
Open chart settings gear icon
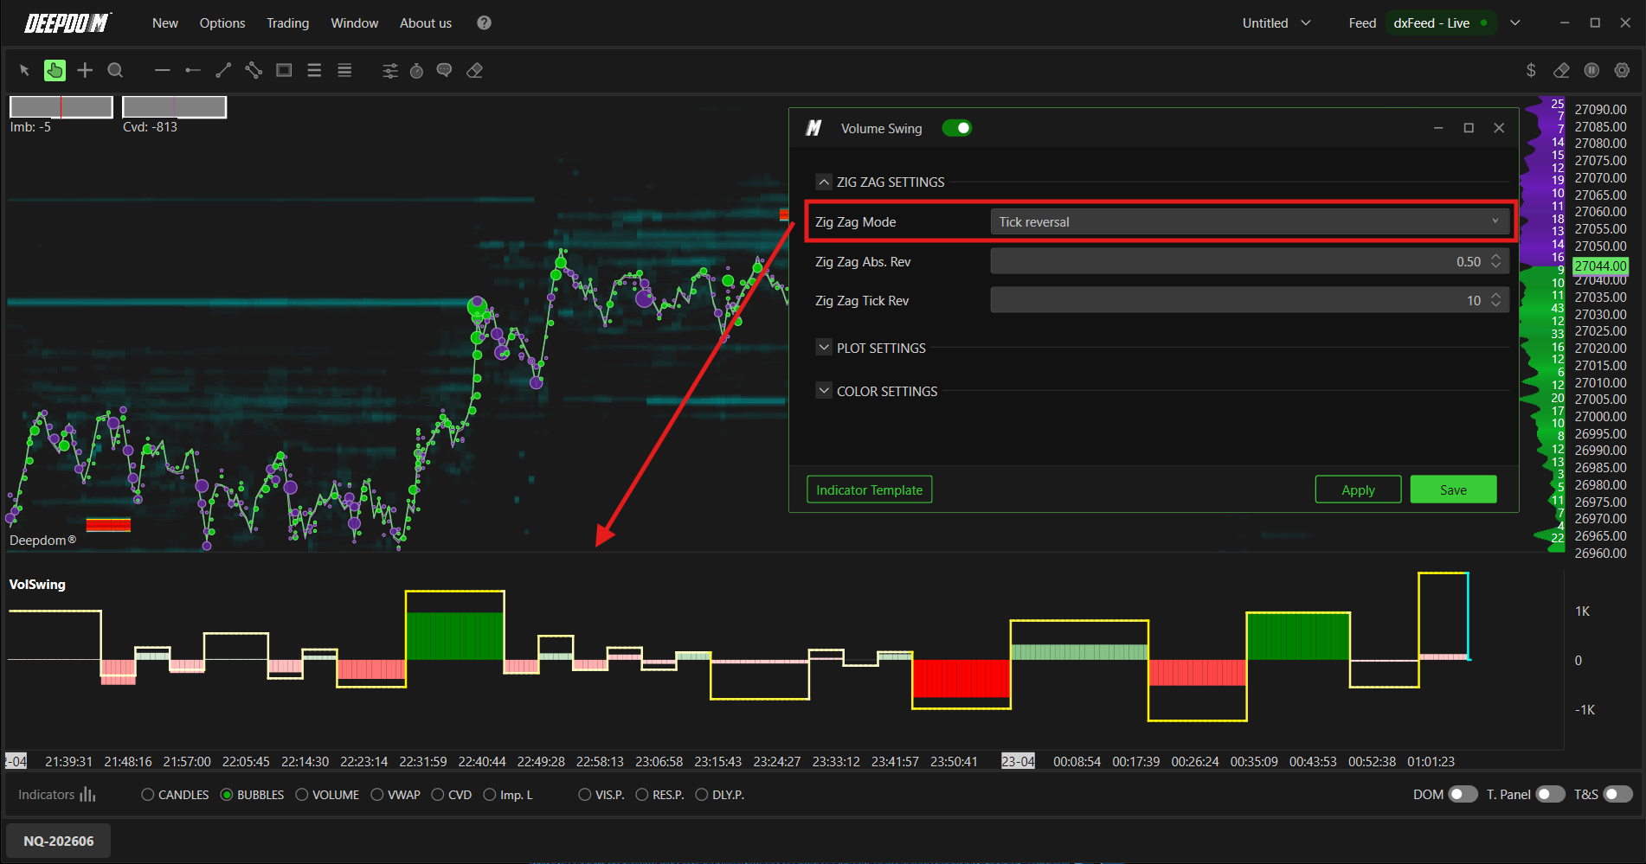click(1622, 70)
